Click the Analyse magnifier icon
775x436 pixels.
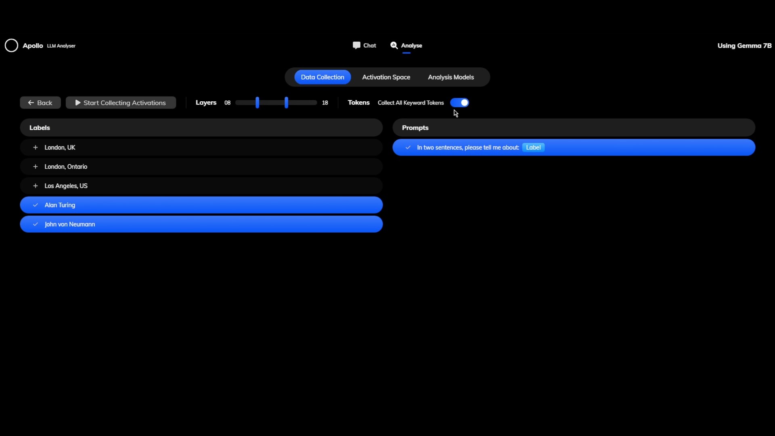[x=394, y=45]
